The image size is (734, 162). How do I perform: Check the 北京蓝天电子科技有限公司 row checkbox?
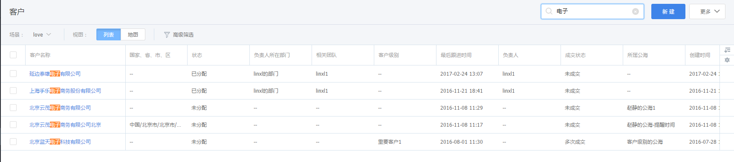[13, 142]
